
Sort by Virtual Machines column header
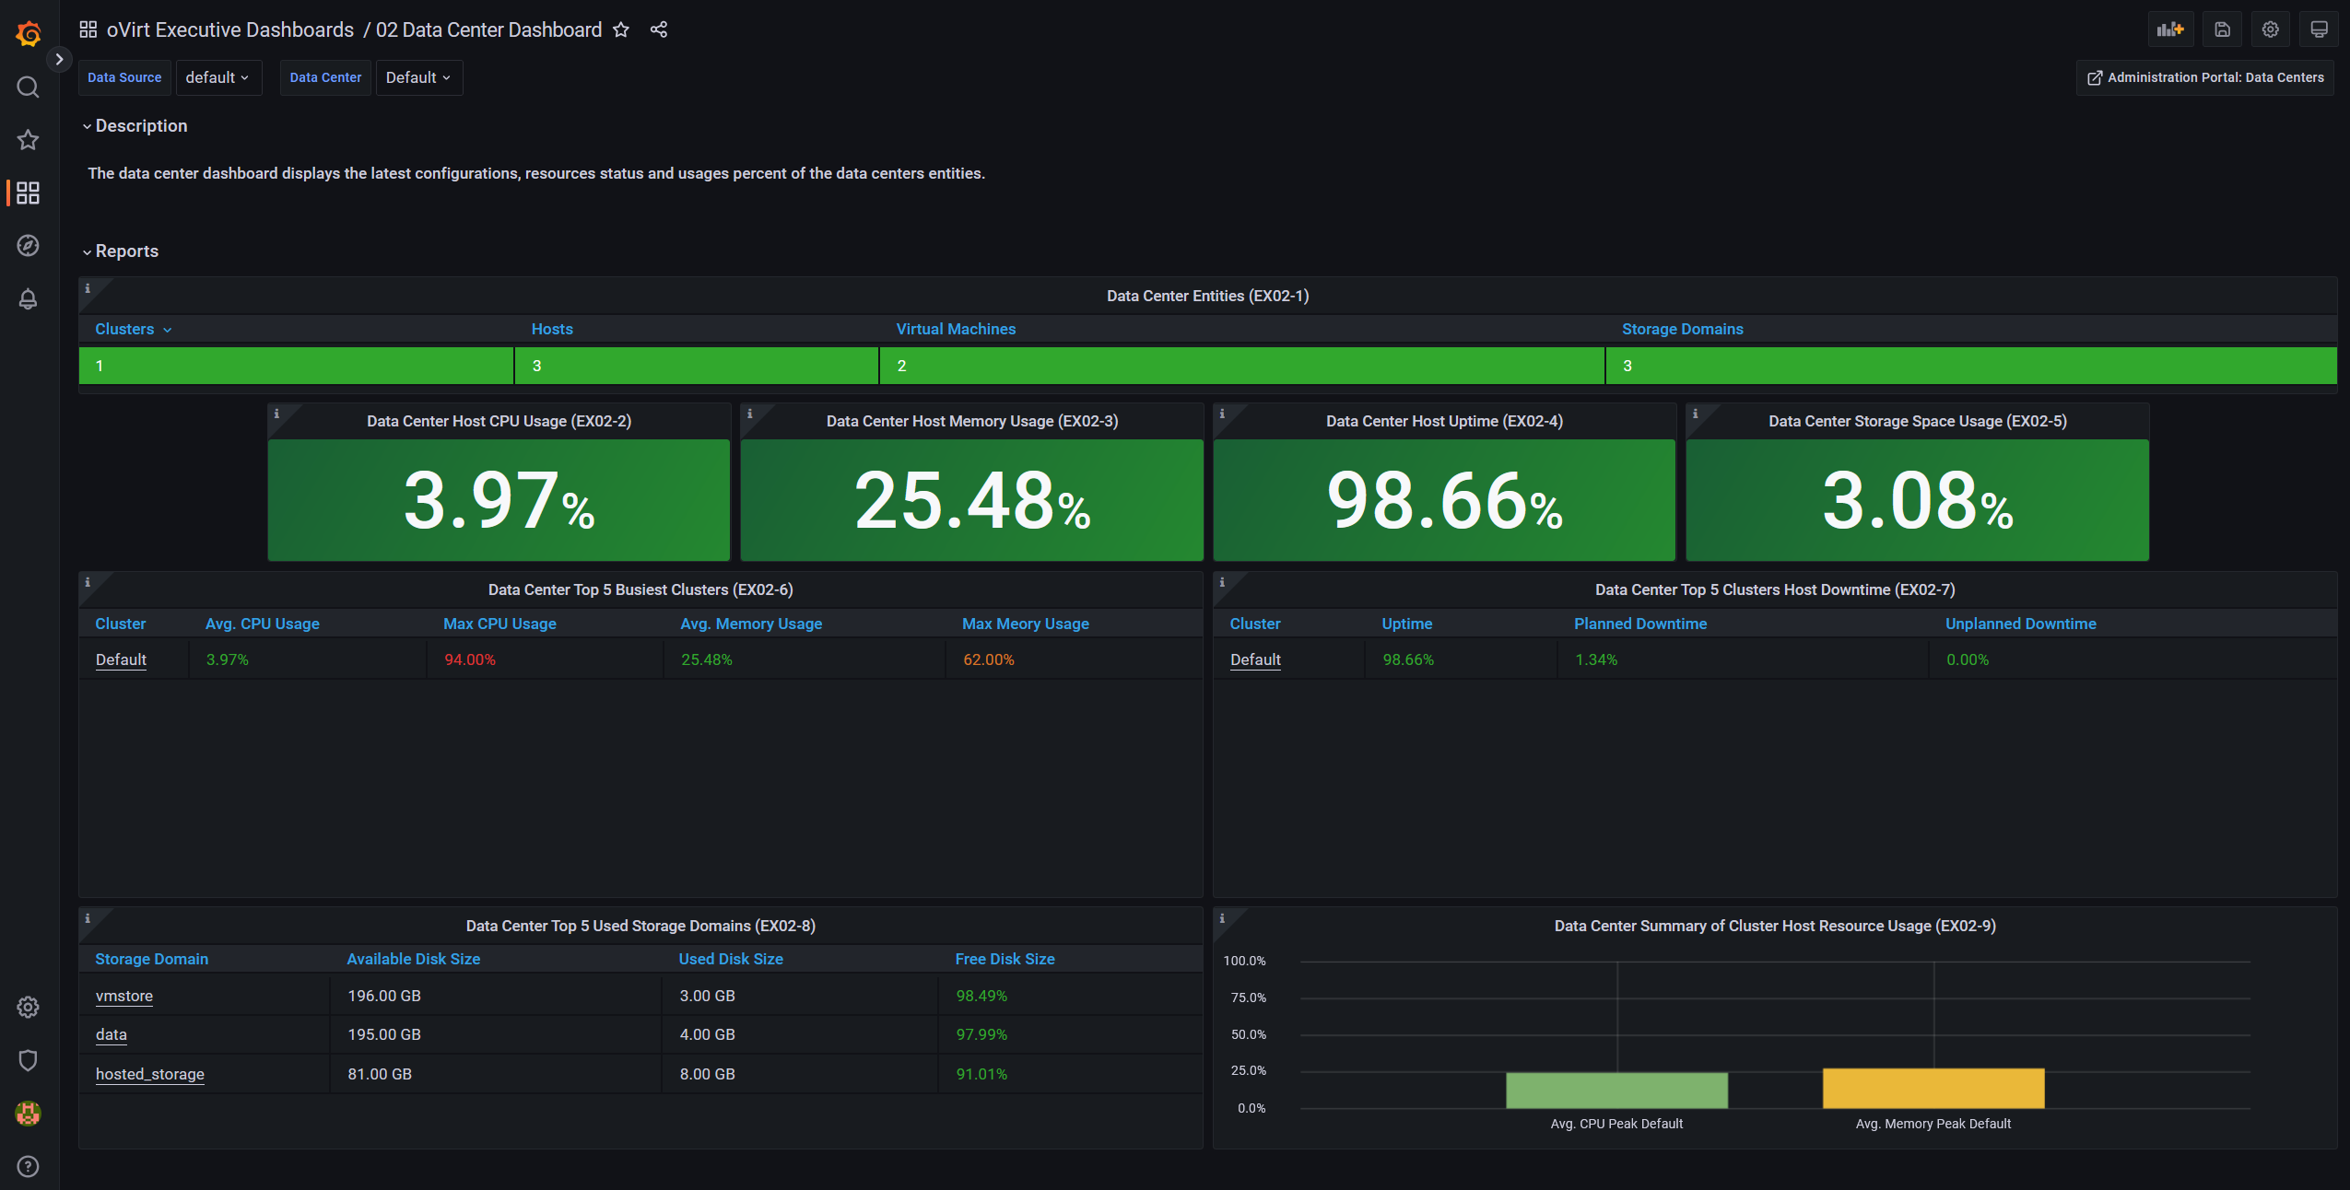click(x=956, y=329)
